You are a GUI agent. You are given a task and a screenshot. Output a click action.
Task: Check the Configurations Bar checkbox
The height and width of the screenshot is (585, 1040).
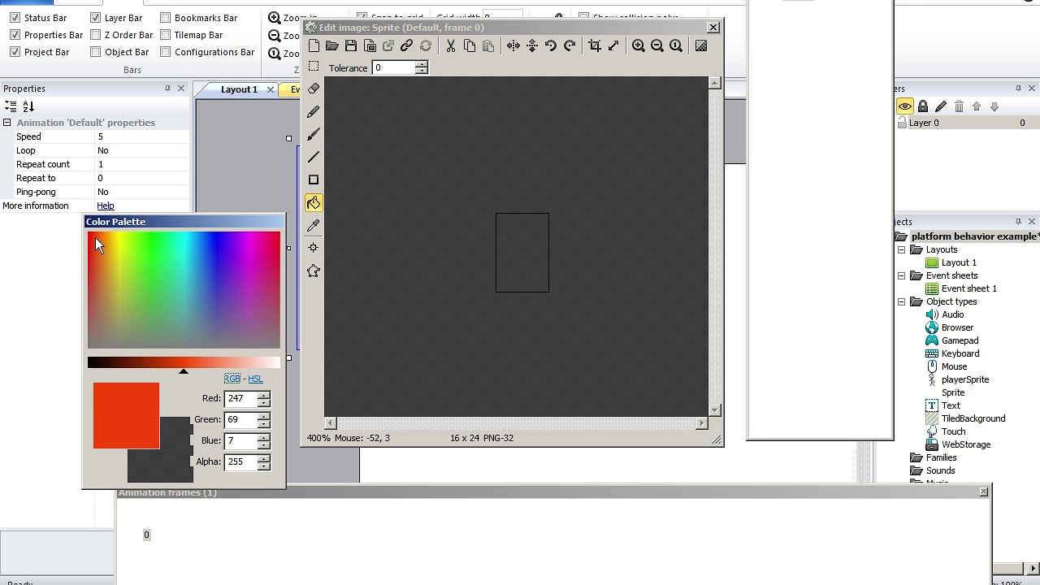[x=166, y=52]
